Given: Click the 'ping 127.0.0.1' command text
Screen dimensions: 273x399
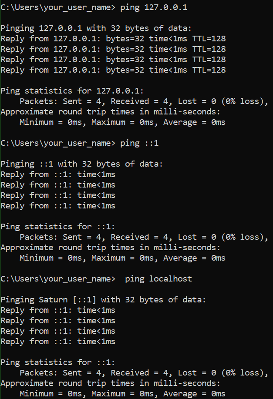Looking at the screenshot, I should (x=154, y=7).
